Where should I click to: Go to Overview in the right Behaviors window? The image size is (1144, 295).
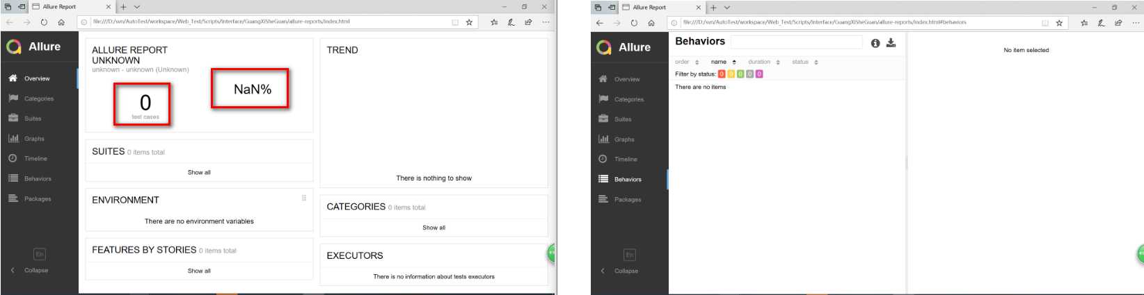(629, 79)
